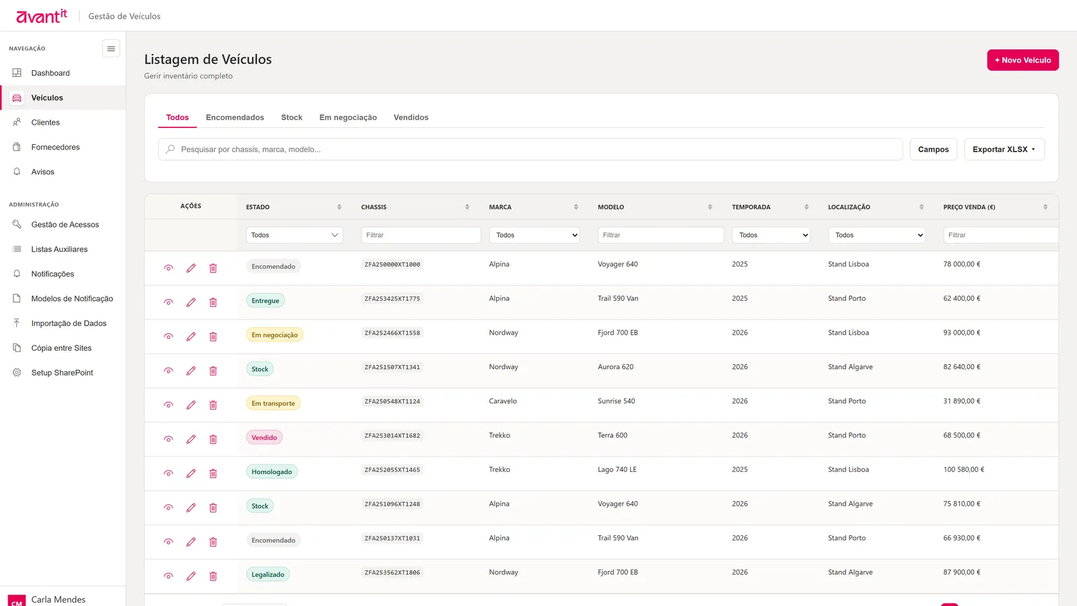View the Aurora 620 vehicle details
Image resolution: width=1077 pixels, height=606 pixels.
[x=169, y=371]
